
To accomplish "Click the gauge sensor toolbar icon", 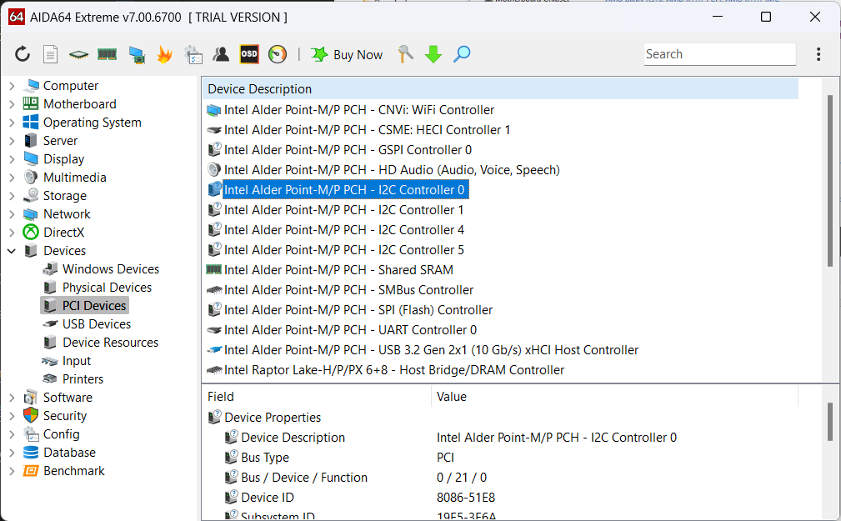I will point(278,54).
